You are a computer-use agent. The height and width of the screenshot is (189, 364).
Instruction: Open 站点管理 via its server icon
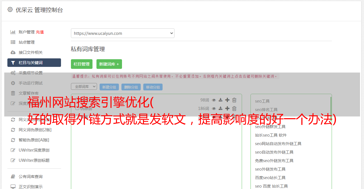pyautogui.click(x=13, y=42)
